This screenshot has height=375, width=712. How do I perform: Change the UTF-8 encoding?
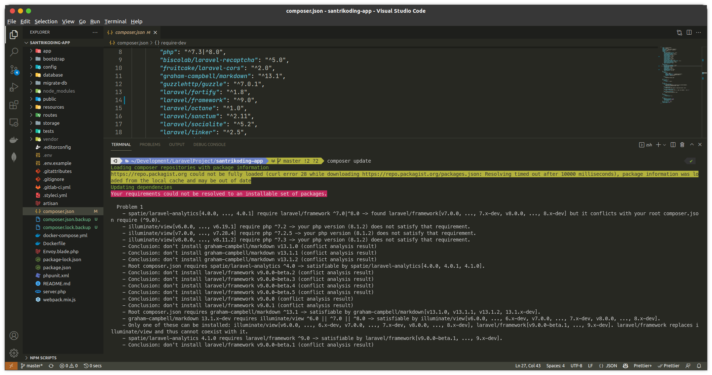tap(576, 366)
